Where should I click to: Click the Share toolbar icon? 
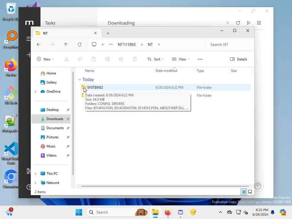(x=121, y=59)
